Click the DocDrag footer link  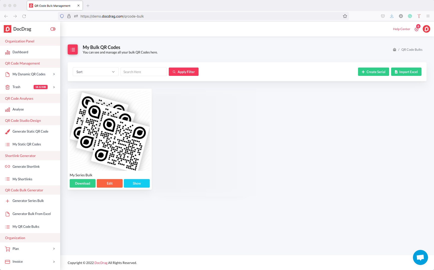[101, 263]
